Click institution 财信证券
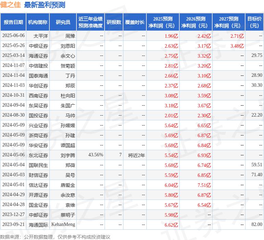 point(38,175)
